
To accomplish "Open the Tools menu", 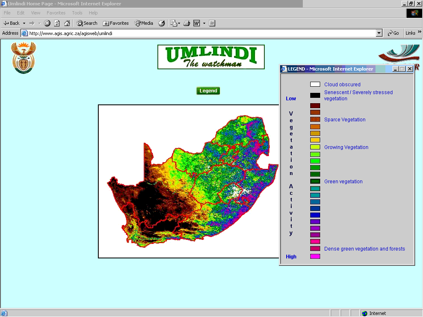I will 77,13.
